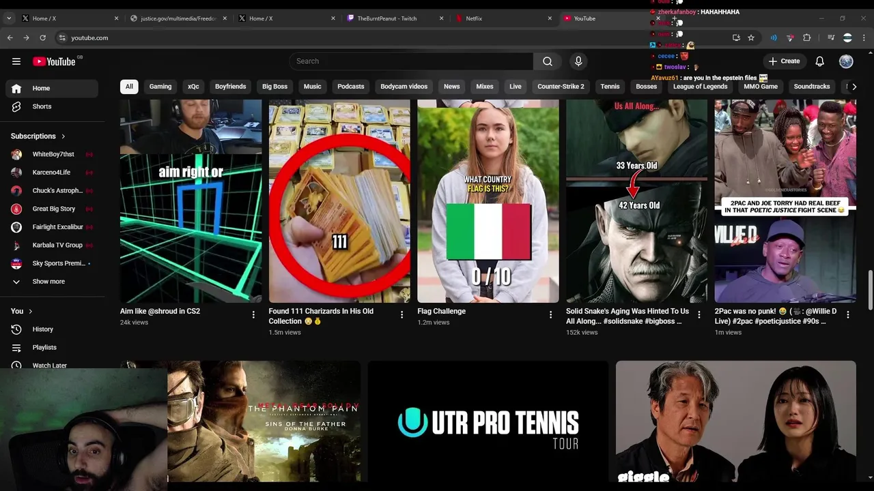Open the UTR Pro Tennis Tour thumbnail
Image resolution: width=874 pixels, height=491 pixels.
488,421
